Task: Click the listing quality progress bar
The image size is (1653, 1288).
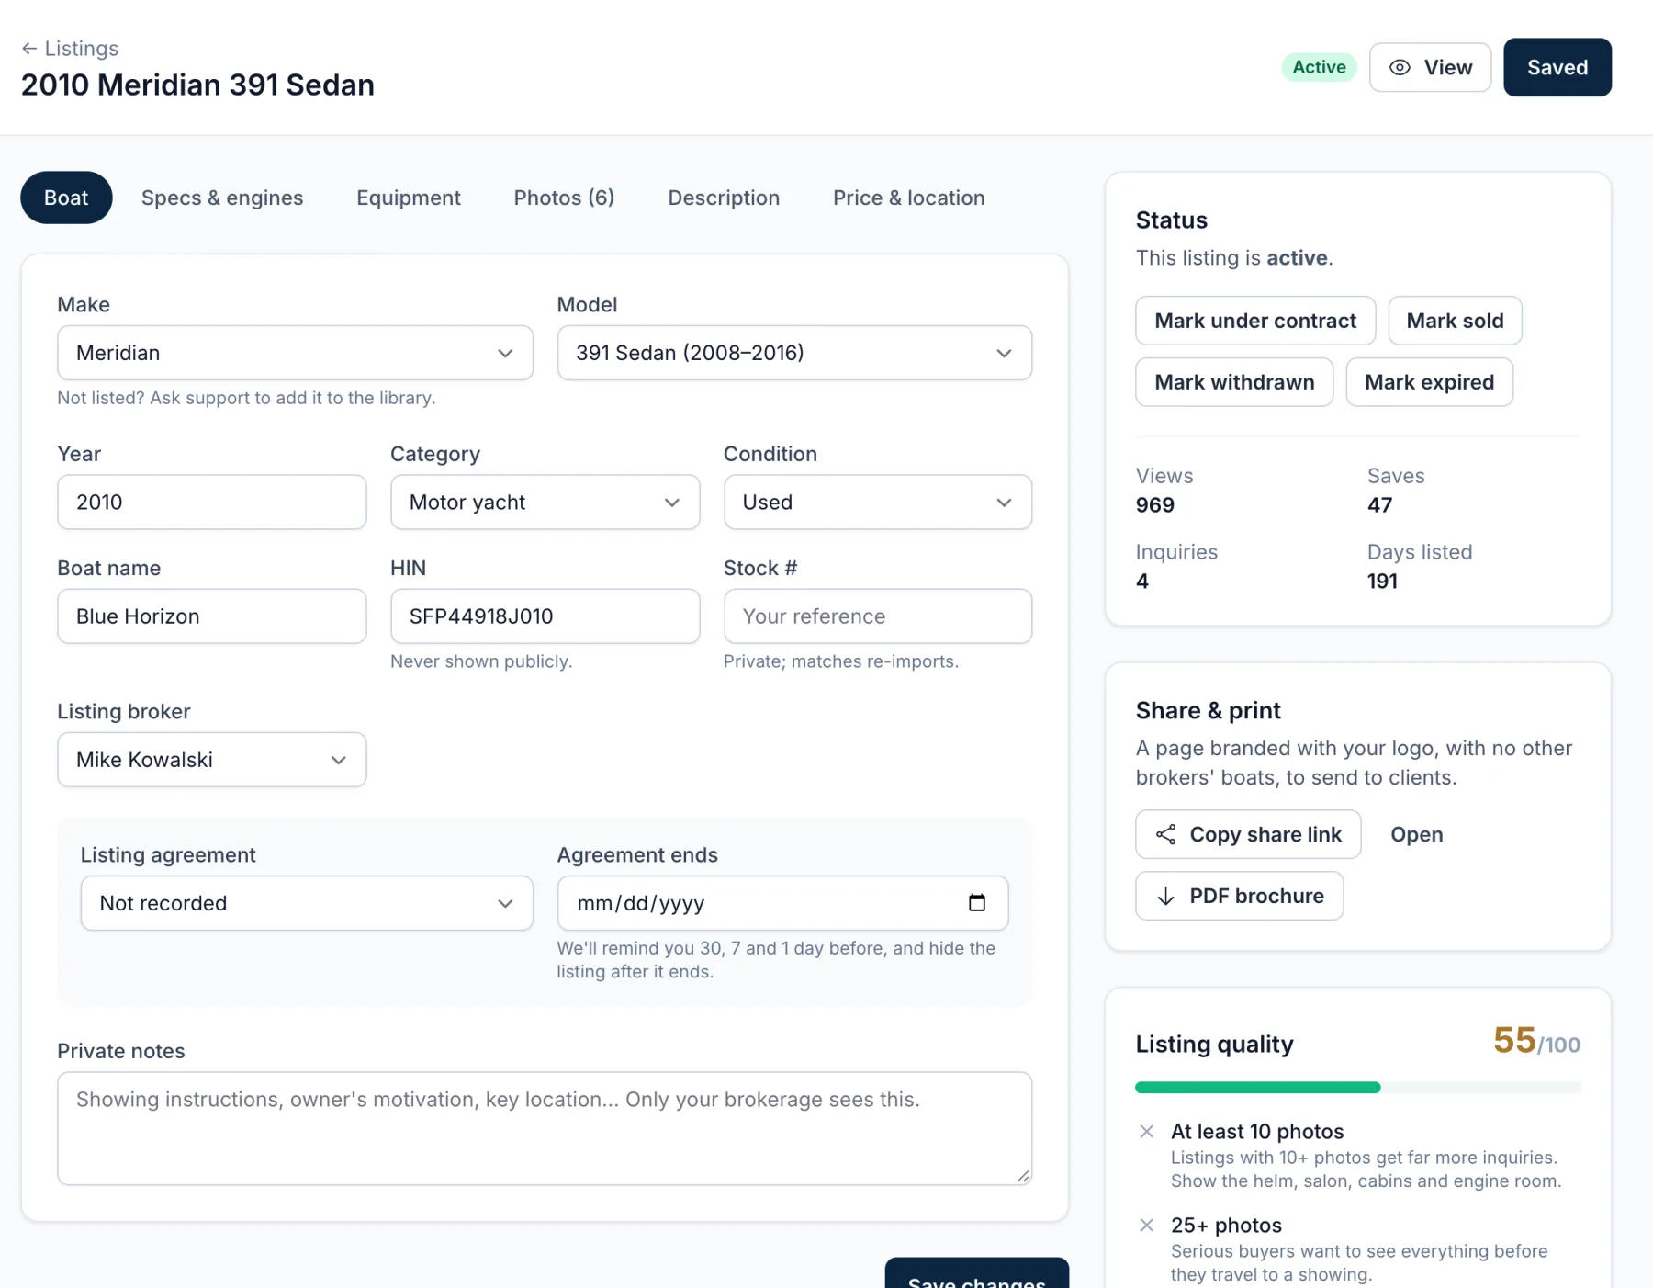Action: [x=1357, y=1088]
